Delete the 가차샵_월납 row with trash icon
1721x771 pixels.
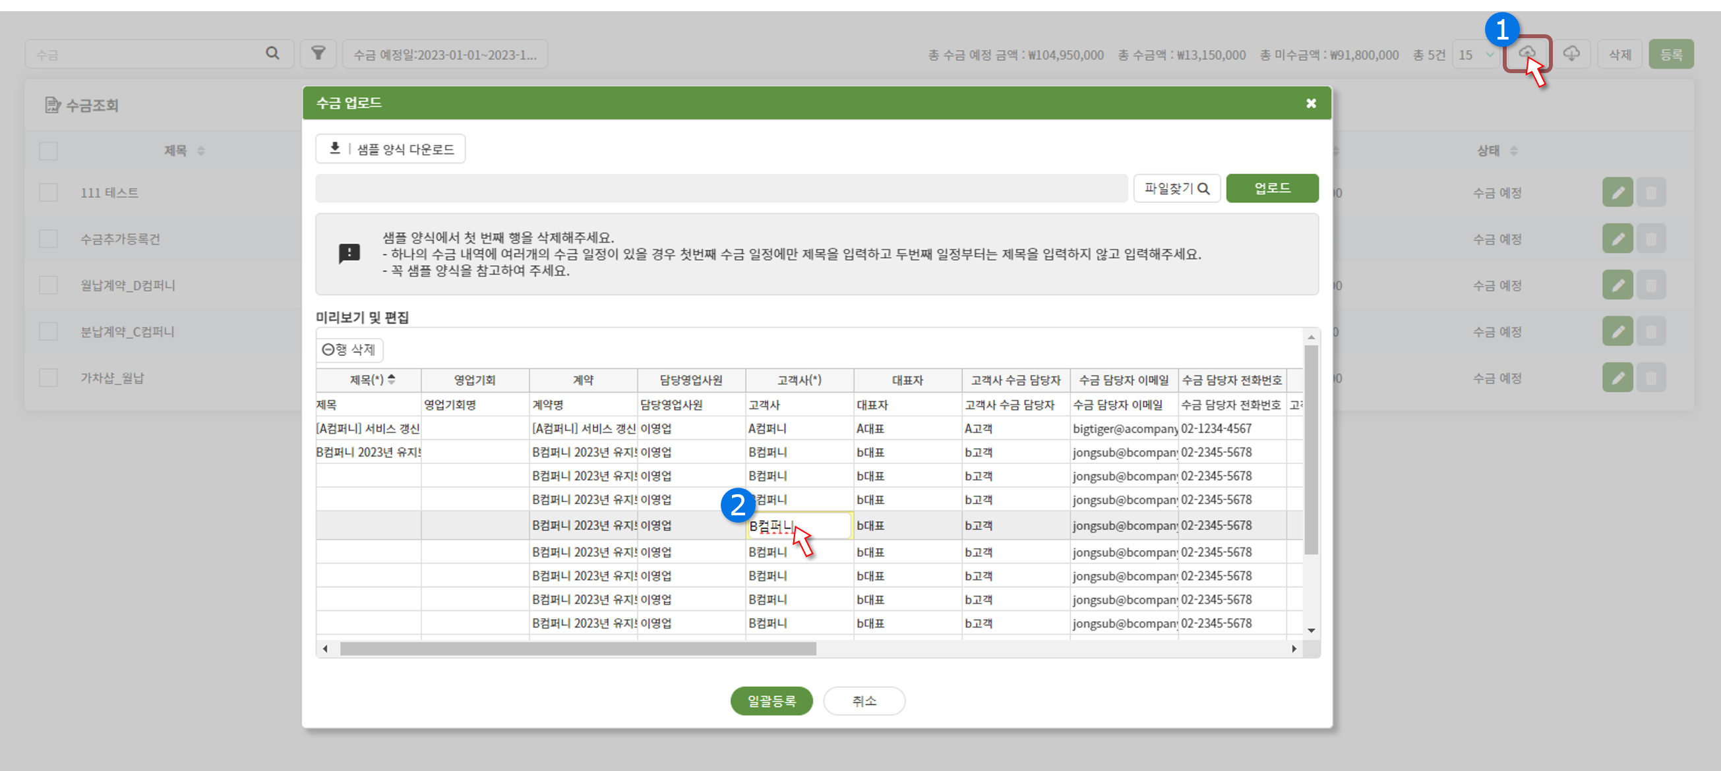tap(1651, 378)
